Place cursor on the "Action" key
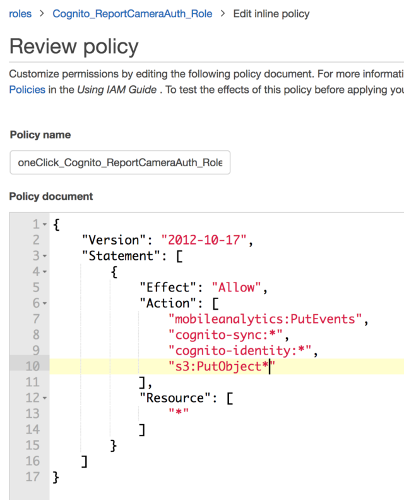 (168, 303)
